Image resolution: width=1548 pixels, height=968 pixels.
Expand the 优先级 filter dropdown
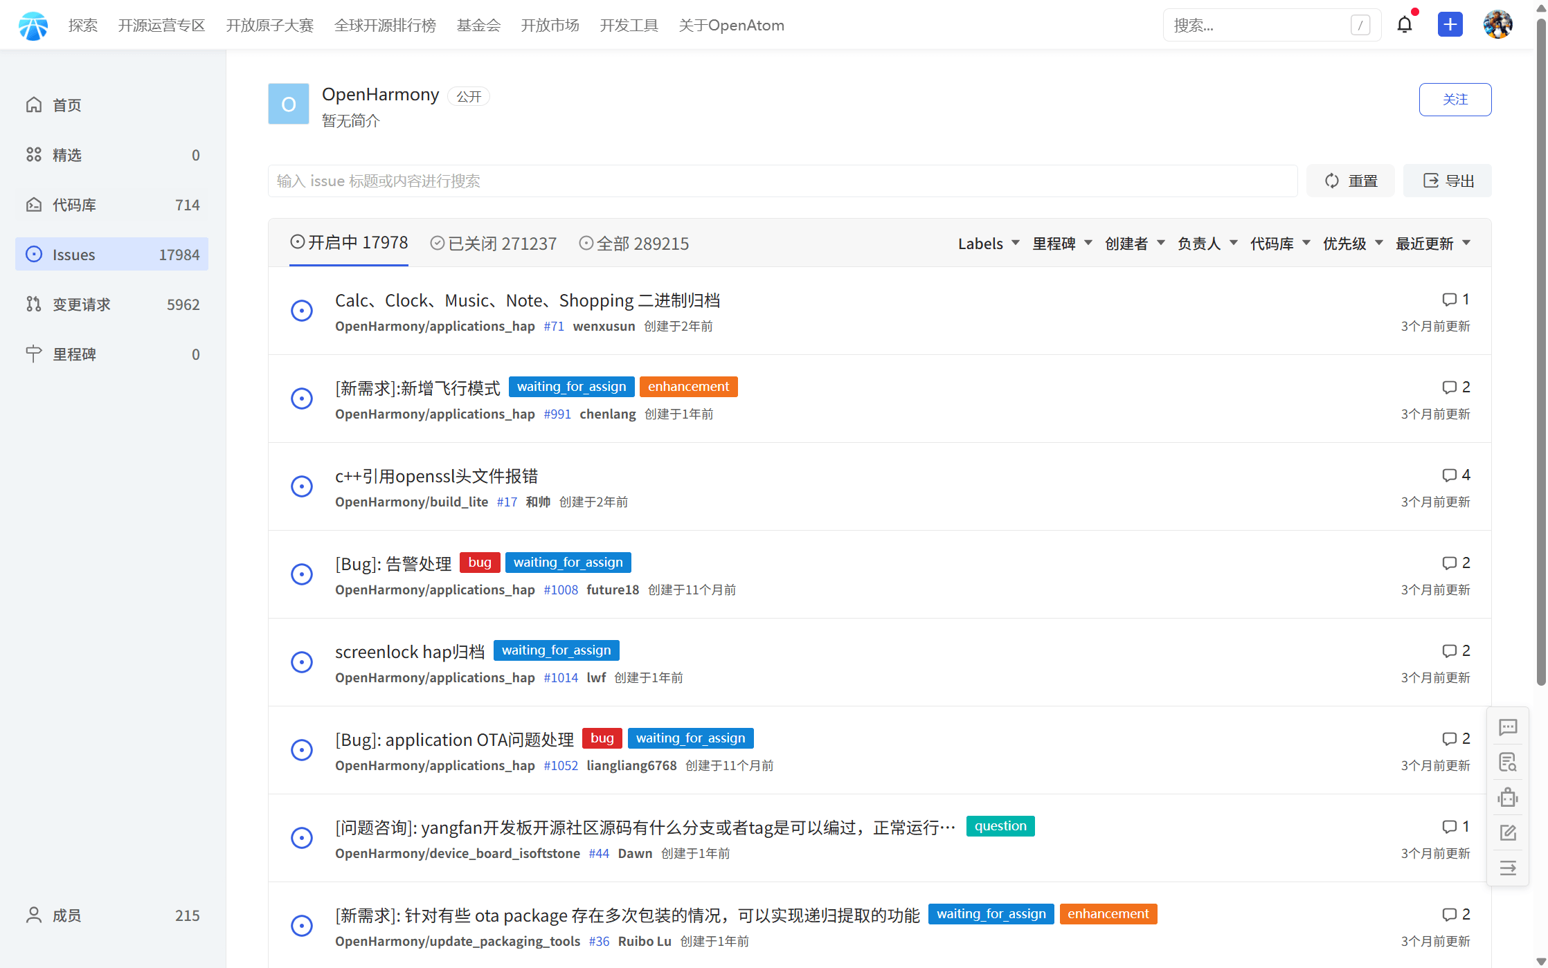point(1353,244)
